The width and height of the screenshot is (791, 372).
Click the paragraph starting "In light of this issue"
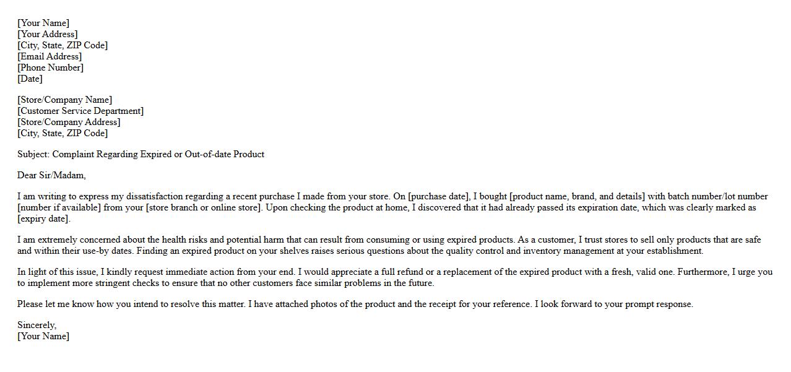(x=394, y=277)
